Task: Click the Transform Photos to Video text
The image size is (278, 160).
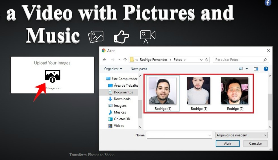Action: click(92, 155)
